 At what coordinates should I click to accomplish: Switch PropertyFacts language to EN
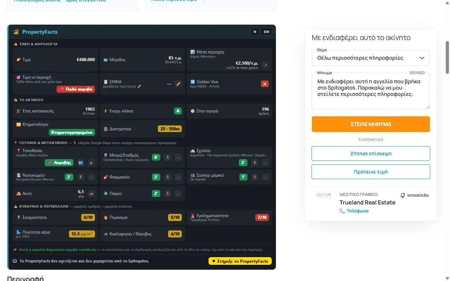266,32
